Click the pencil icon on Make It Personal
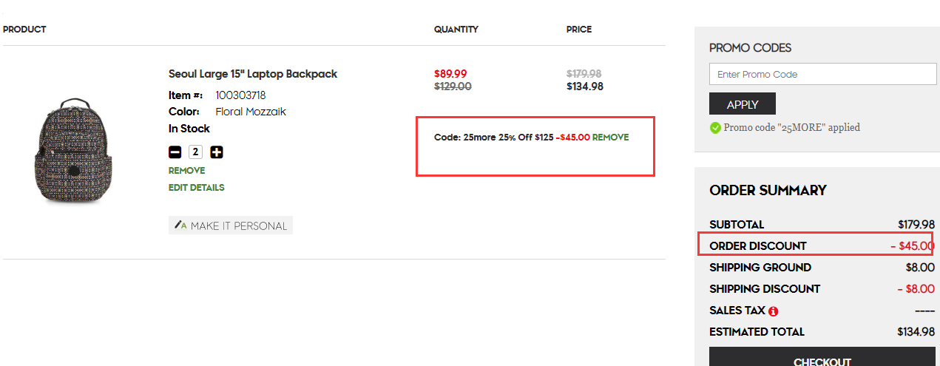The height and width of the screenshot is (366, 940). click(180, 225)
